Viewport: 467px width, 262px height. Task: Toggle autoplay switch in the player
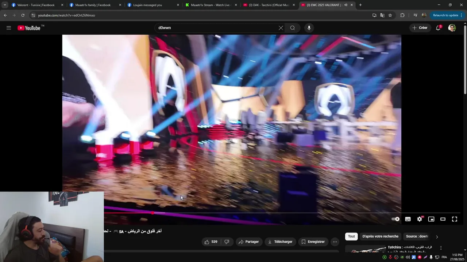click(395, 219)
